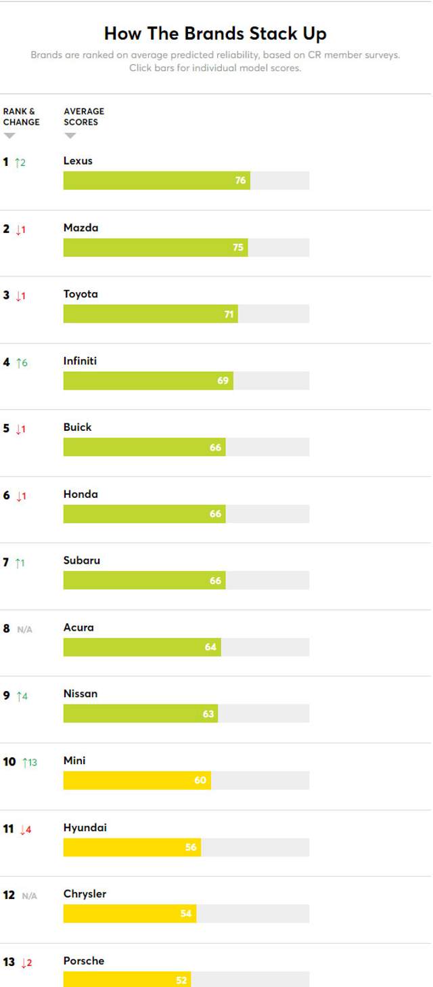Image resolution: width=433 pixels, height=987 pixels.
Task: Click the red down arrow beside Mazda rank
Action: [x=18, y=230]
